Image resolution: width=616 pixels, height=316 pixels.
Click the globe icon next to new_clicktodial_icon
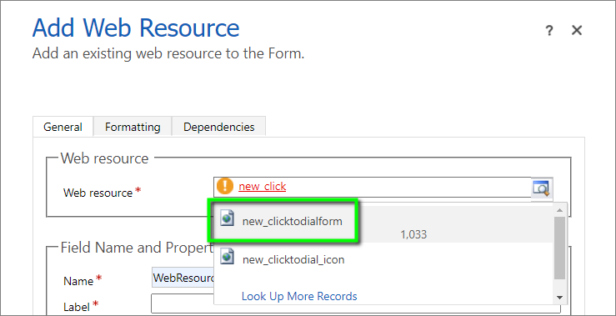(x=227, y=256)
